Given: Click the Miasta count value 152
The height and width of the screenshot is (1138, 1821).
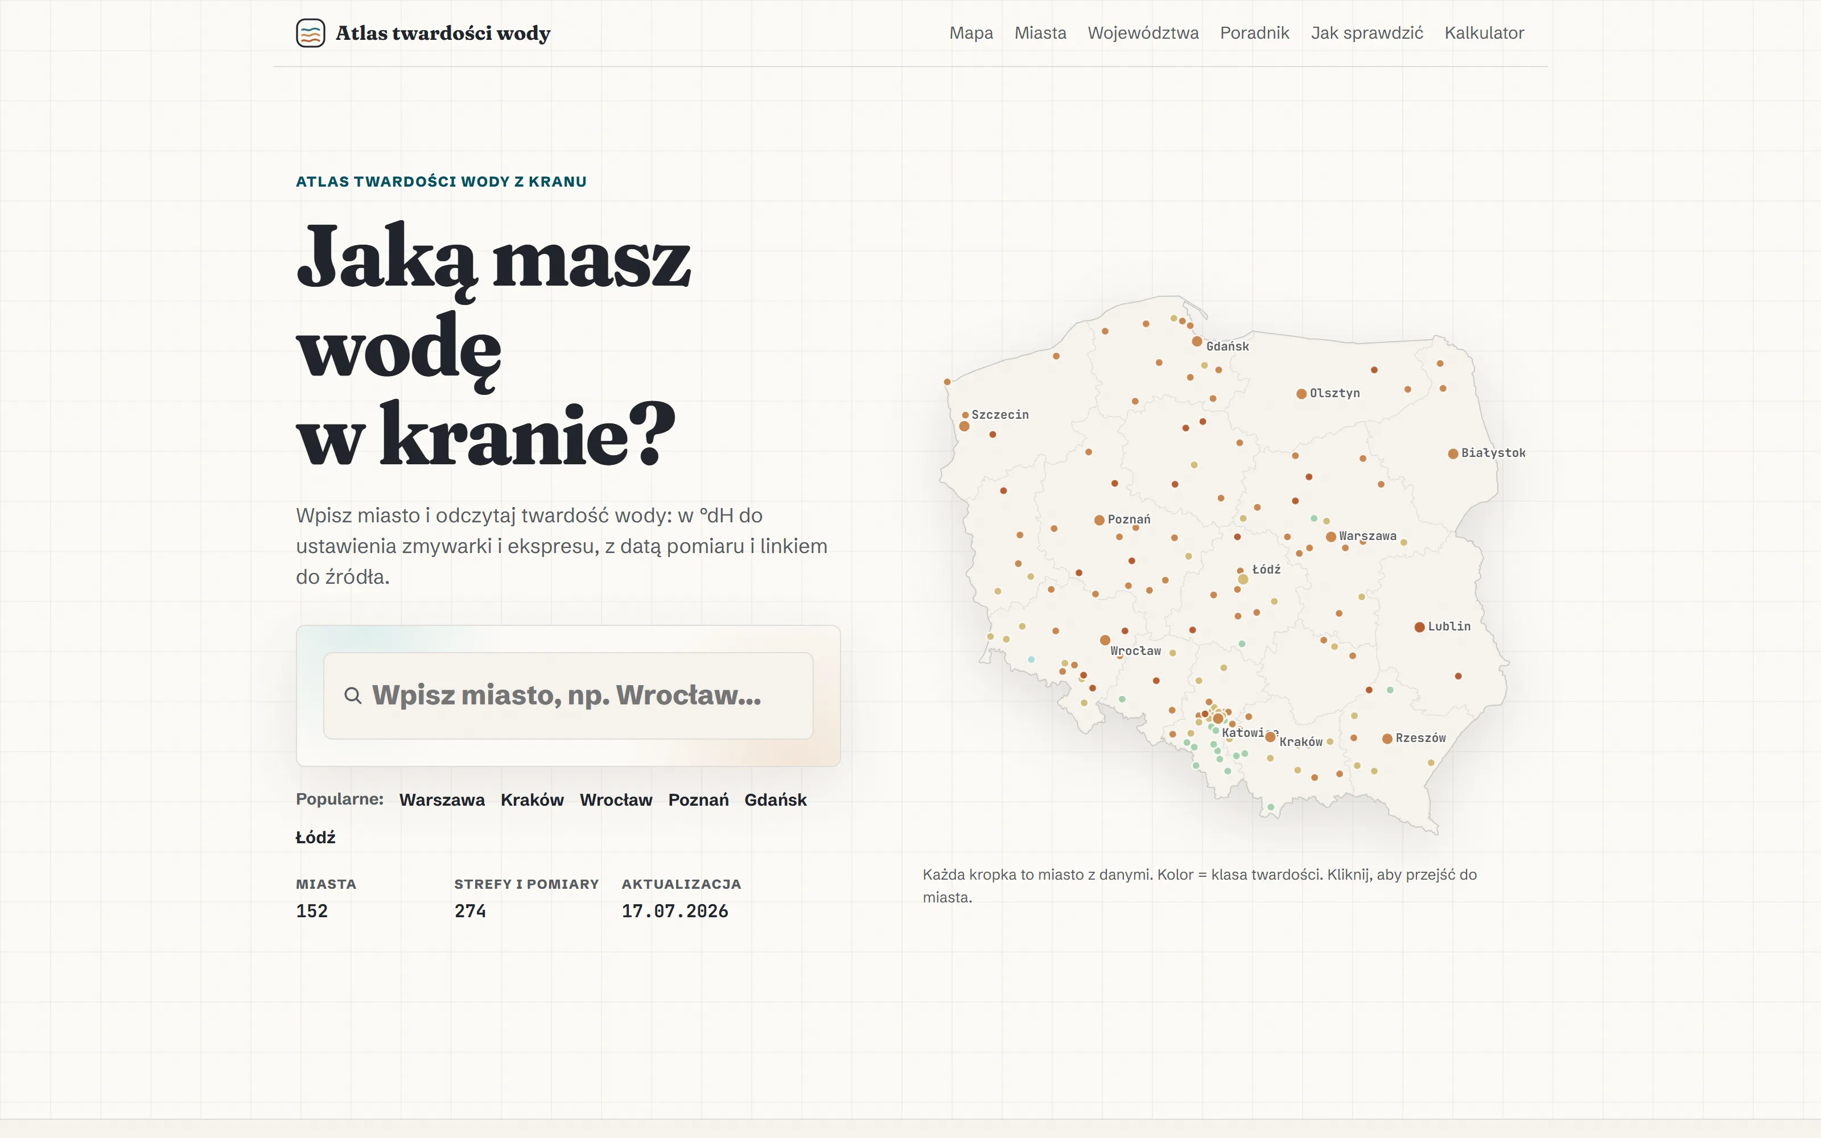Looking at the screenshot, I should pos(312,912).
